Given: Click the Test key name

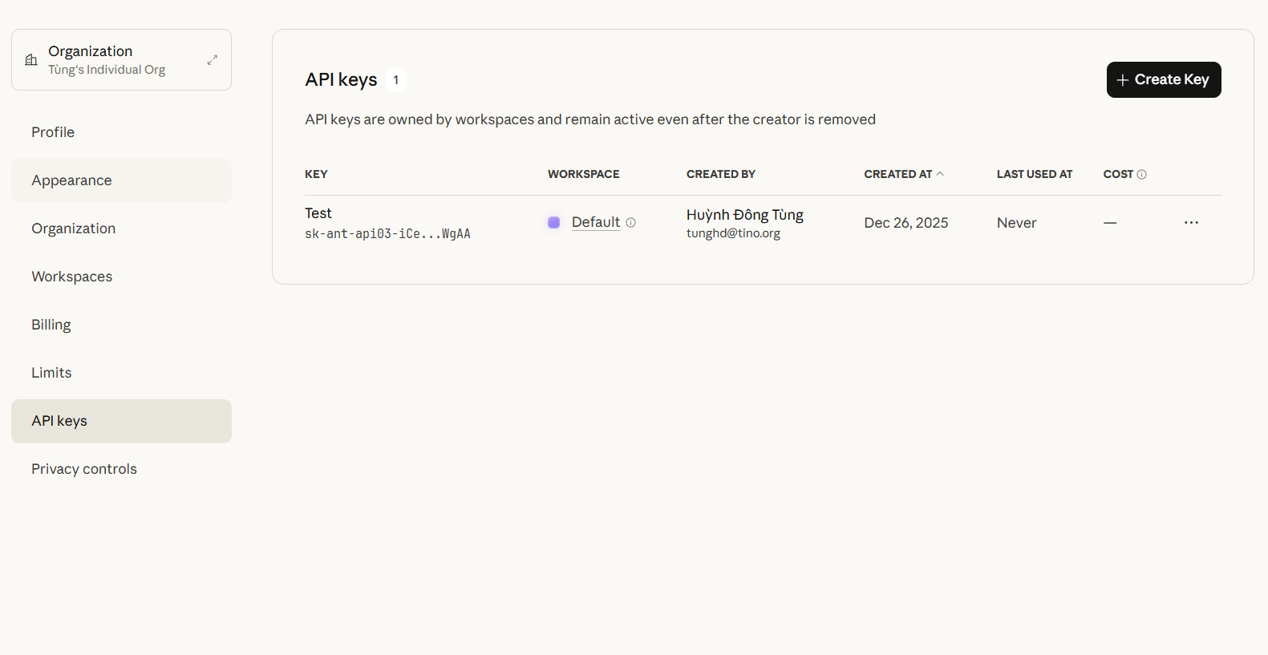Looking at the screenshot, I should tap(318, 213).
